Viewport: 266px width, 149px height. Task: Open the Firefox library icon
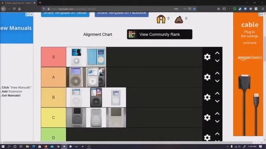219,9
